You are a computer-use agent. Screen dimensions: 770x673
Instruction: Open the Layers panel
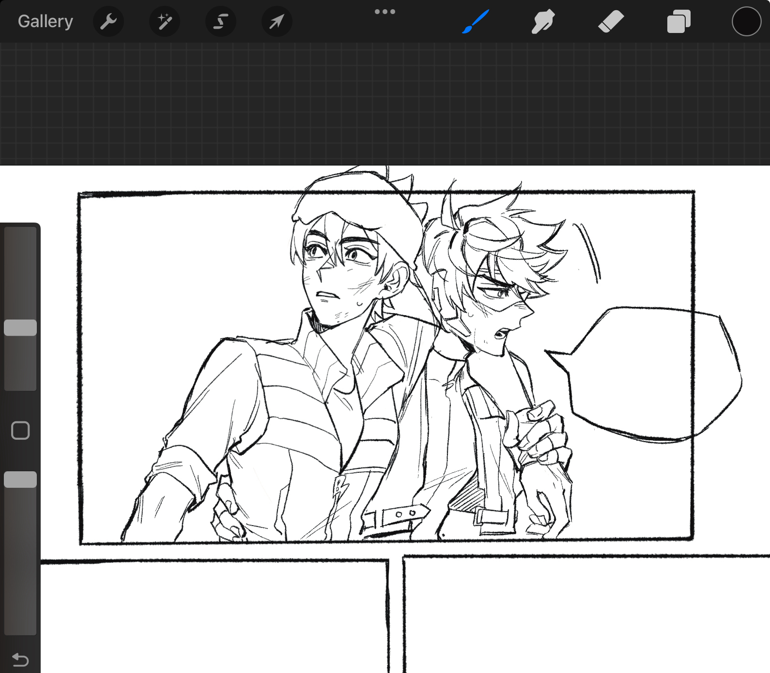click(678, 21)
